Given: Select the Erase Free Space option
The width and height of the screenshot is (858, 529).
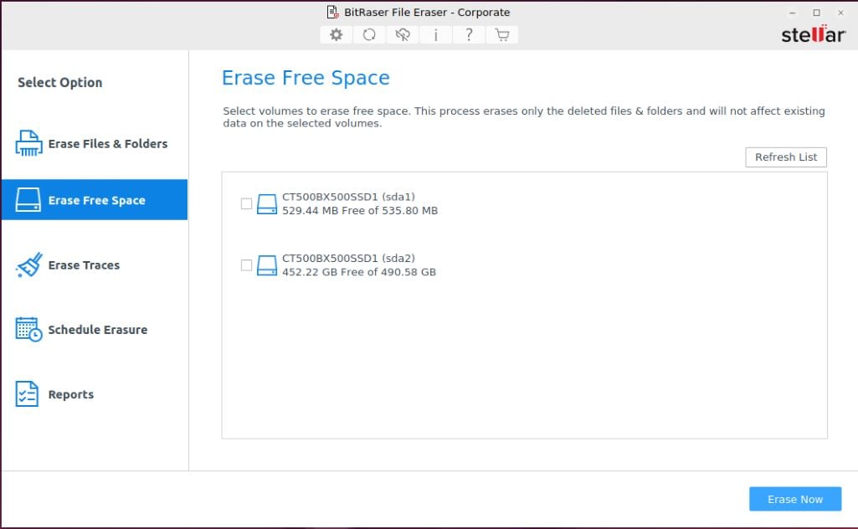Looking at the screenshot, I should coord(95,200).
